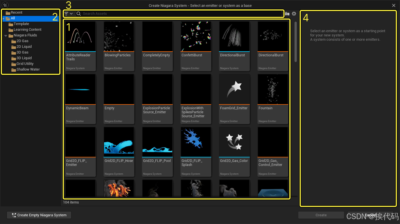Select the Grid2D_FLIP_Hose system
This screenshot has width=400, height=224.
pos(119,152)
